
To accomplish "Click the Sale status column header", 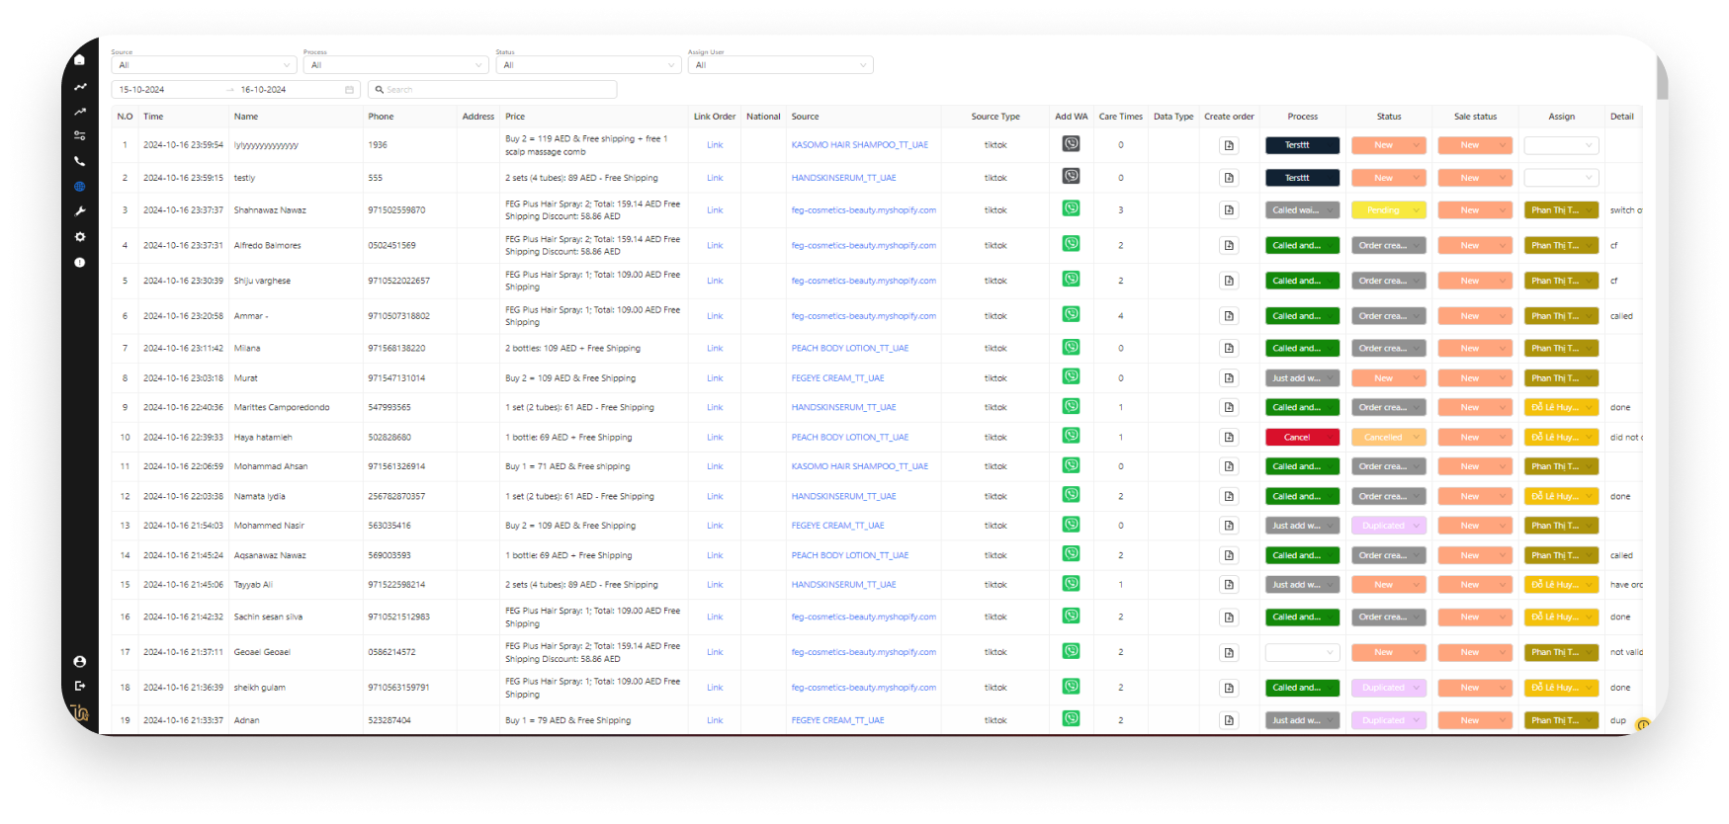I will 1475,117.
